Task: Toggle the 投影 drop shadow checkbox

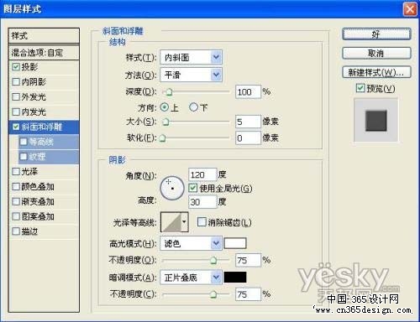Action: (x=16, y=67)
